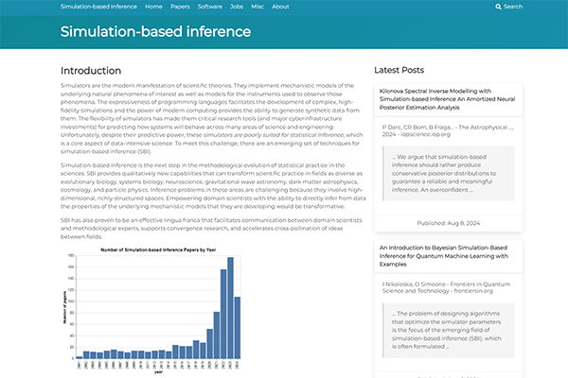Screen dimensions: 568x378
Task: Click the paragraph starting 'Simulators are the modern'
Action: (211, 118)
